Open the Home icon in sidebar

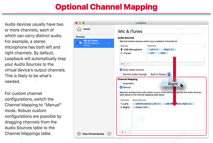pyautogui.click(x=79, y=29)
